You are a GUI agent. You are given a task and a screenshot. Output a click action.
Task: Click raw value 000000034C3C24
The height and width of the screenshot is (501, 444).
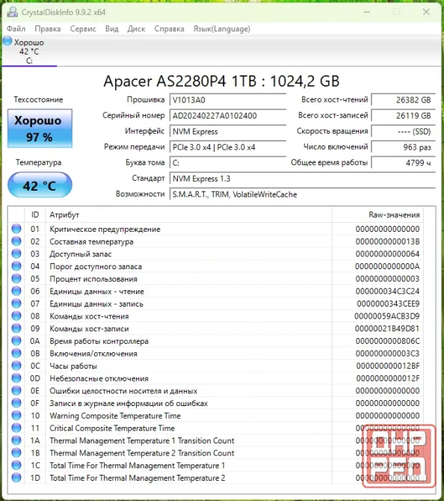pos(387,292)
